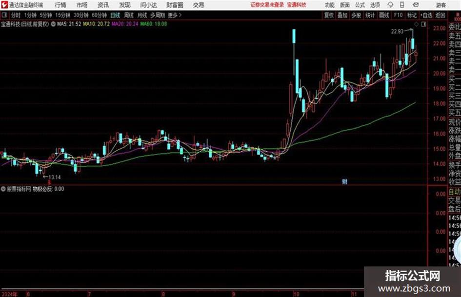Switch to 月线 monthly period

[x=142, y=15]
